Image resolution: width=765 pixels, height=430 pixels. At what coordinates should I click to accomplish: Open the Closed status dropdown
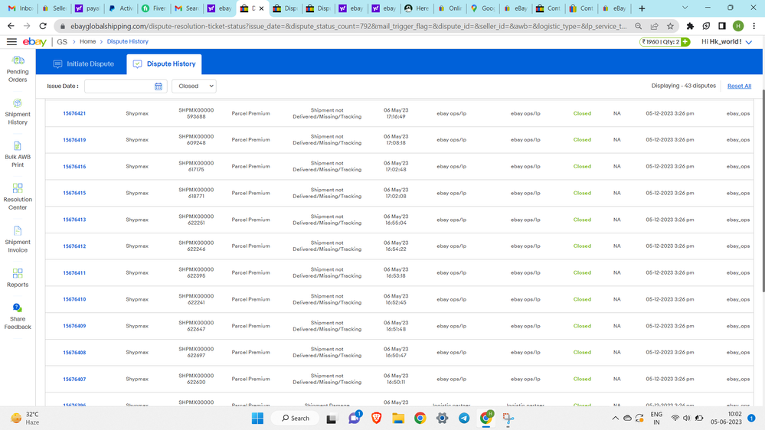[x=195, y=86]
